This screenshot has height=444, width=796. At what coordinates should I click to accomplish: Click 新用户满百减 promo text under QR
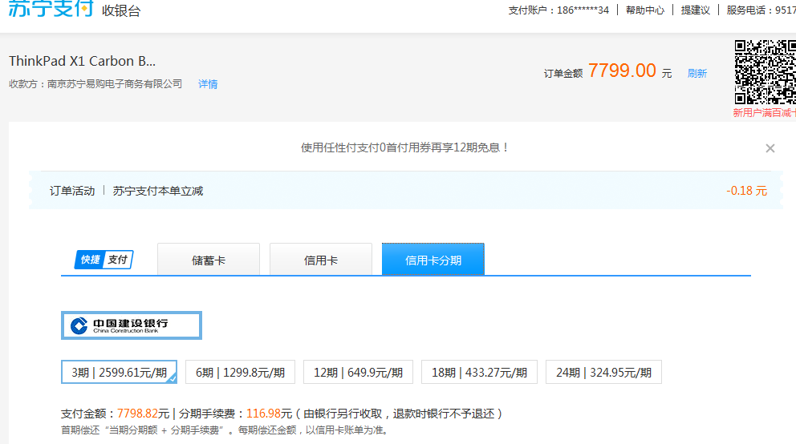(764, 112)
